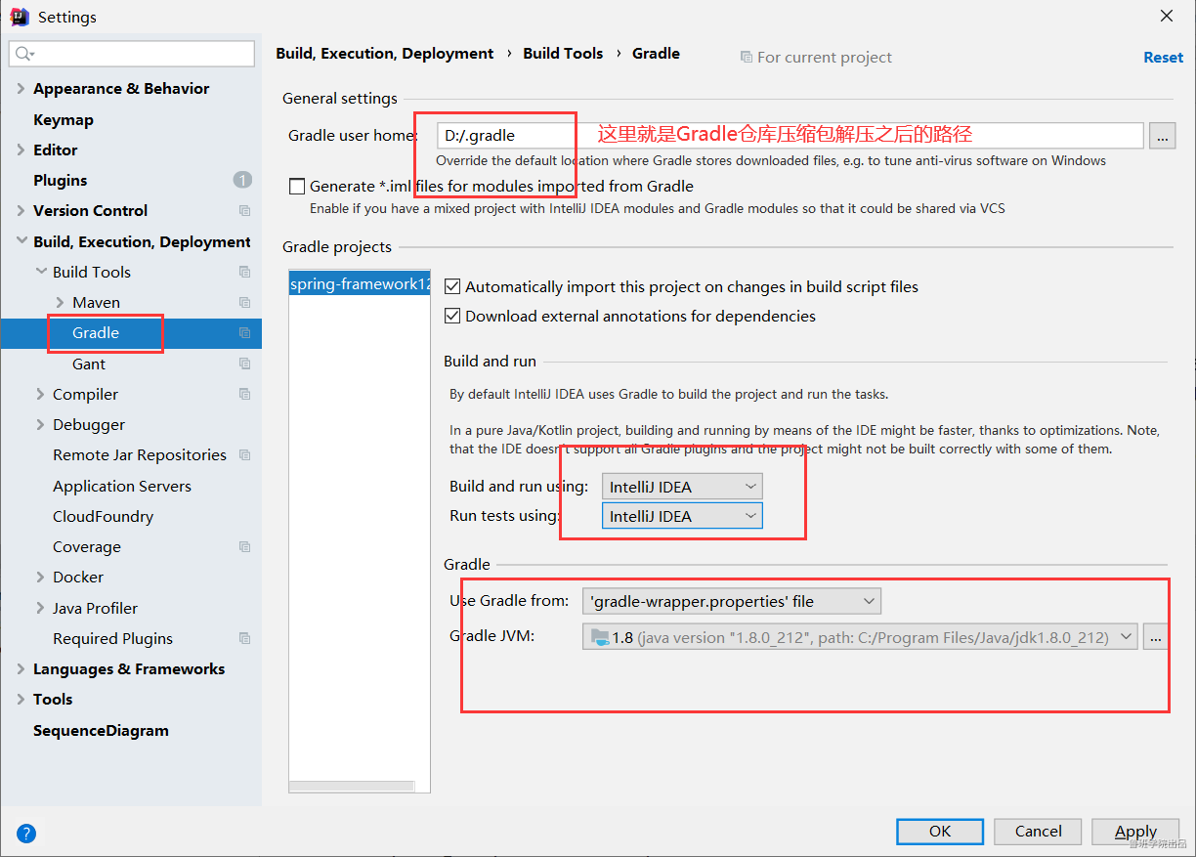The height and width of the screenshot is (857, 1196).
Task: Click the project-level icon next to Coverage
Action: [x=244, y=547]
